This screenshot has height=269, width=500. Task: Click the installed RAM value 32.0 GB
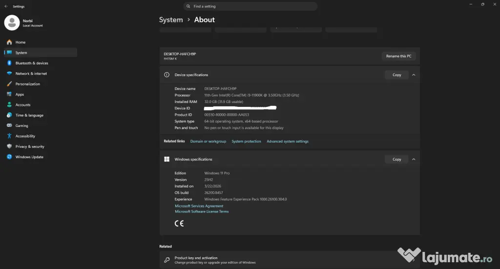(x=224, y=102)
